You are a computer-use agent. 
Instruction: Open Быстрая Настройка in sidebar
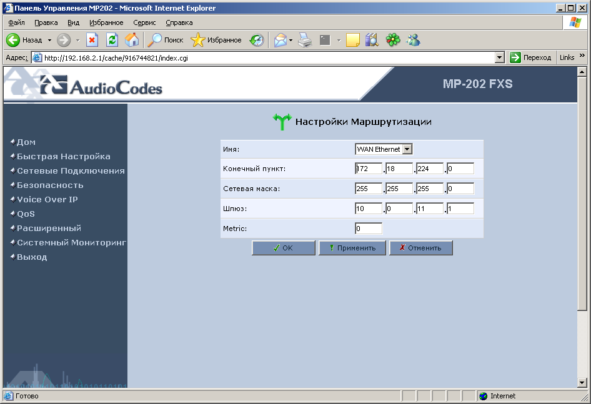click(63, 156)
